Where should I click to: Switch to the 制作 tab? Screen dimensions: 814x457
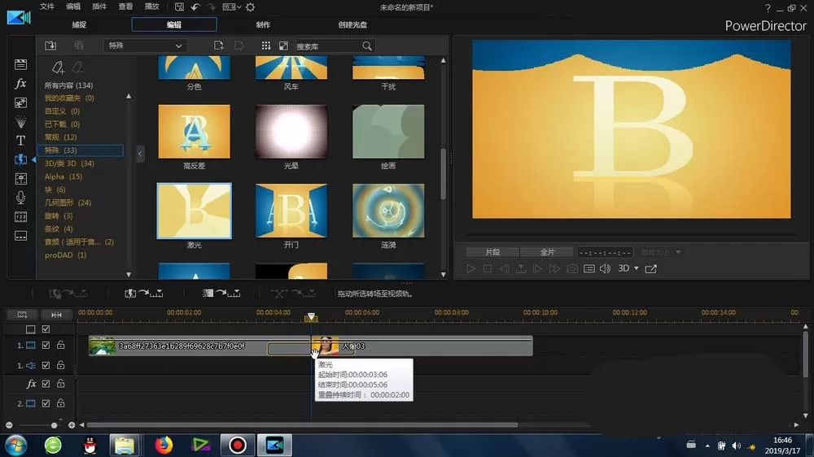coord(263,24)
